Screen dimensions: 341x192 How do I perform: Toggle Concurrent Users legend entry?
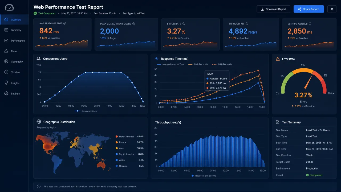pyautogui.click(x=86, y=111)
